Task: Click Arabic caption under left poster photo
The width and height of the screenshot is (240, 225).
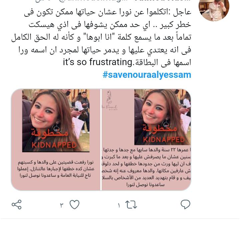Action: [x=56, y=169]
